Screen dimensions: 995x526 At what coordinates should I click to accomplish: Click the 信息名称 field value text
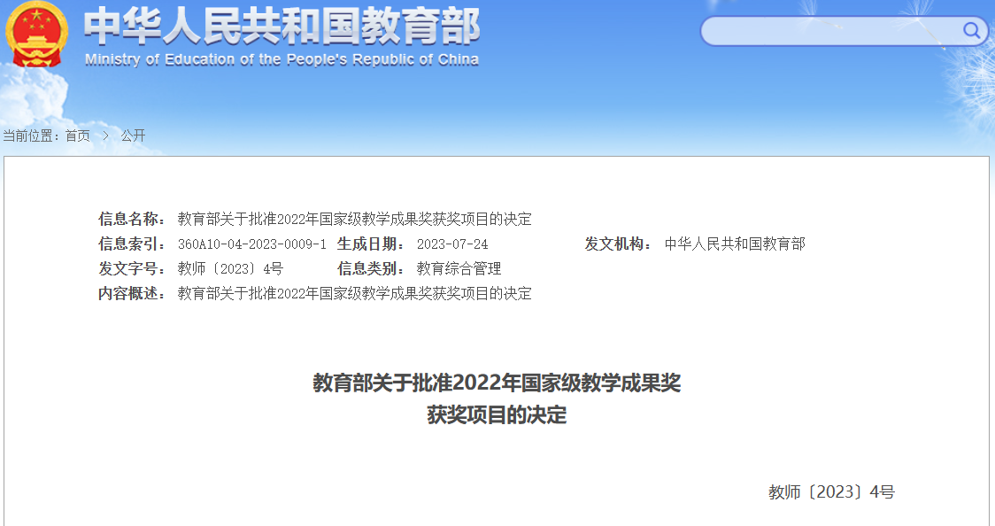[x=354, y=219]
